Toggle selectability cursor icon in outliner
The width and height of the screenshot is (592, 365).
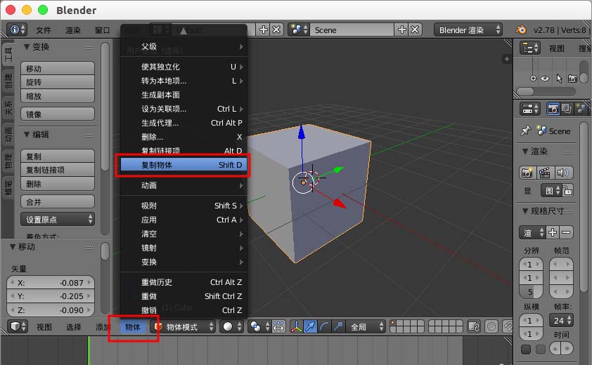point(559,79)
